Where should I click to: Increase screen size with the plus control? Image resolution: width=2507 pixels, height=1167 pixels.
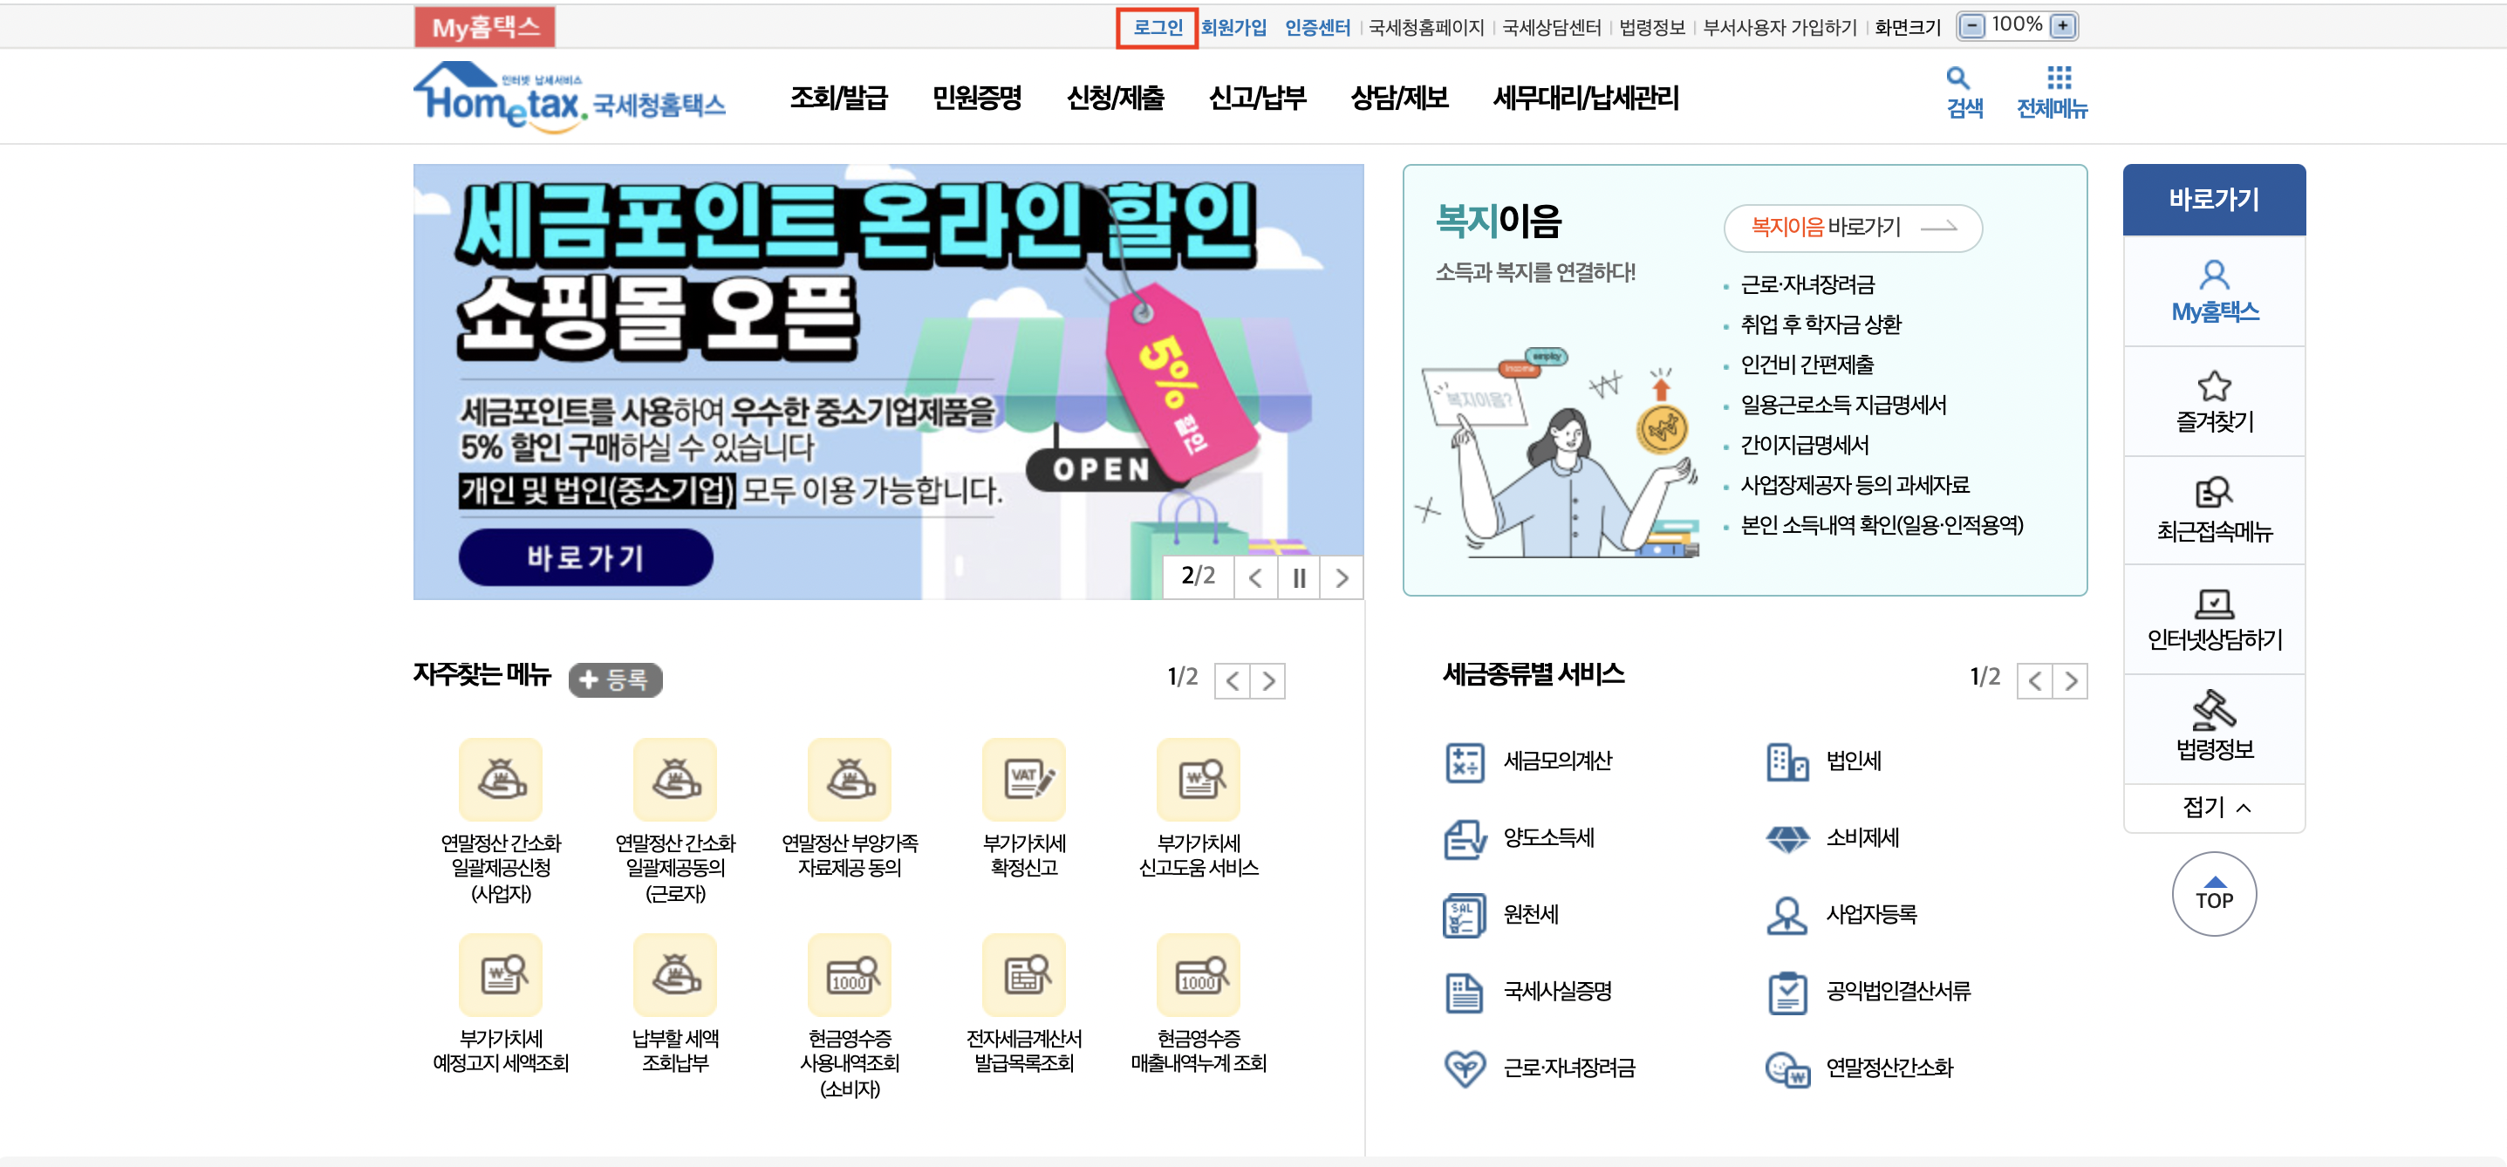coord(2064,26)
